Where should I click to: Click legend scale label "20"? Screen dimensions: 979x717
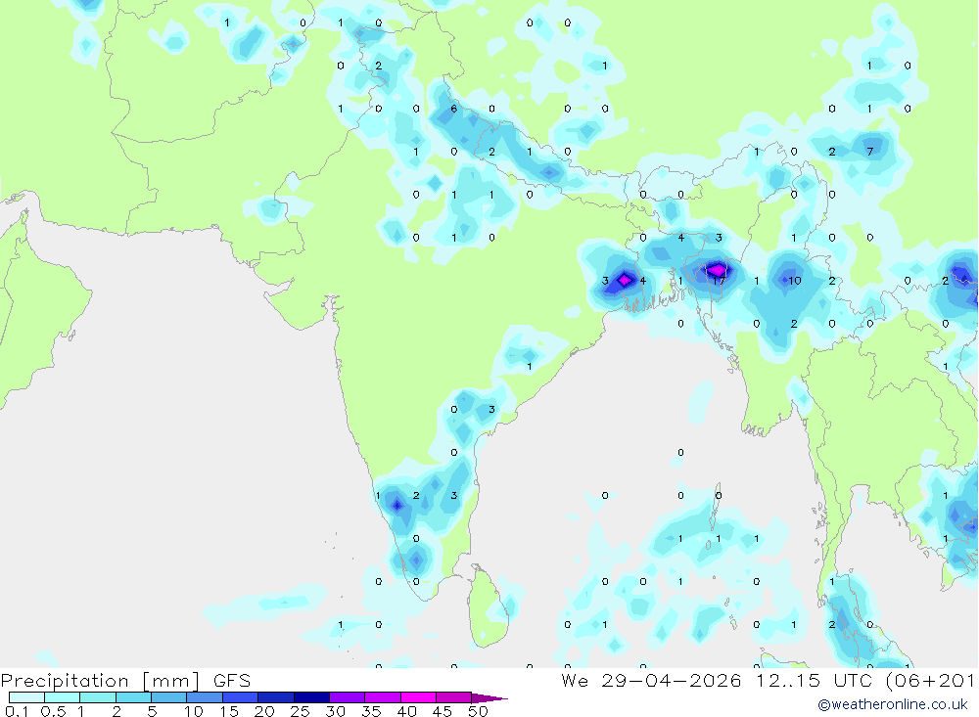point(264,711)
